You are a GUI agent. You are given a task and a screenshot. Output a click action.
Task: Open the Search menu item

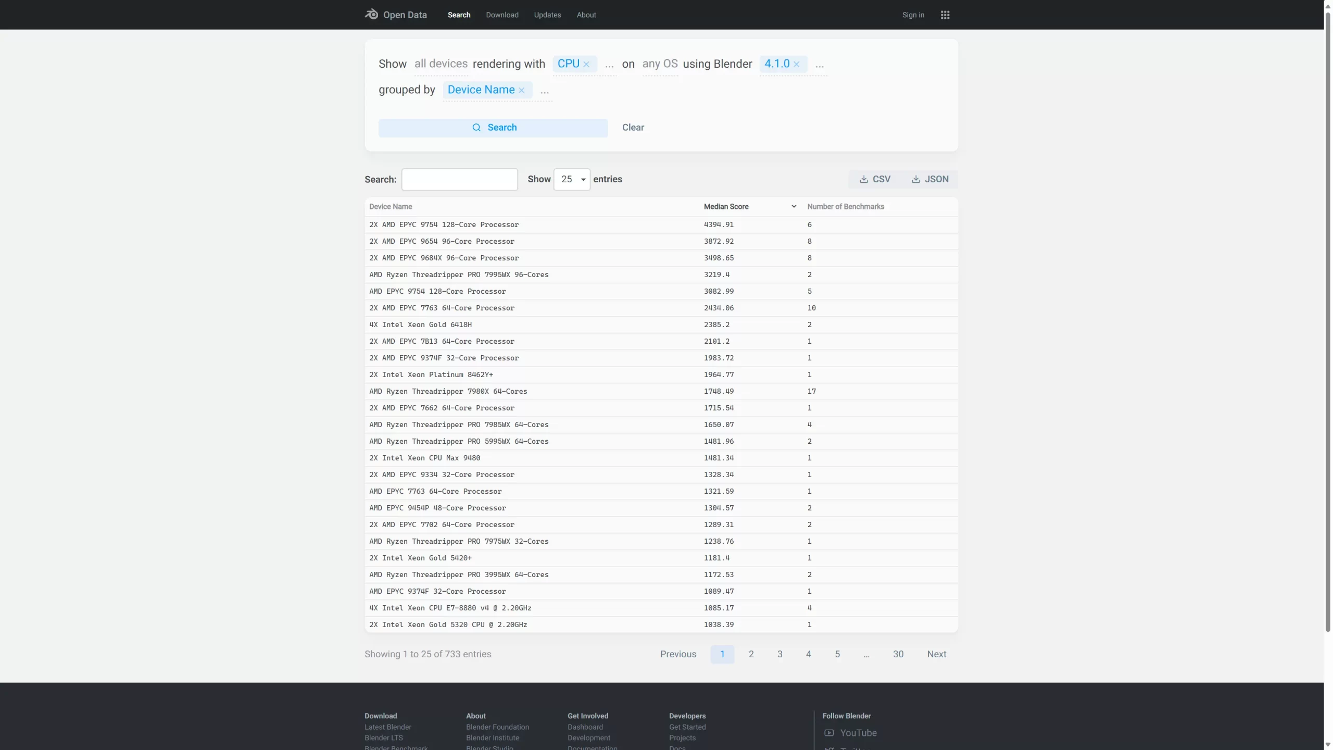(x=459, y=15)
